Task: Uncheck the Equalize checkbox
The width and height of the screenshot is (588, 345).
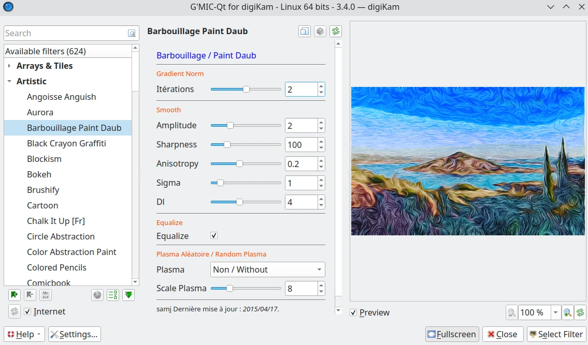Action: (x=214, y=236)
